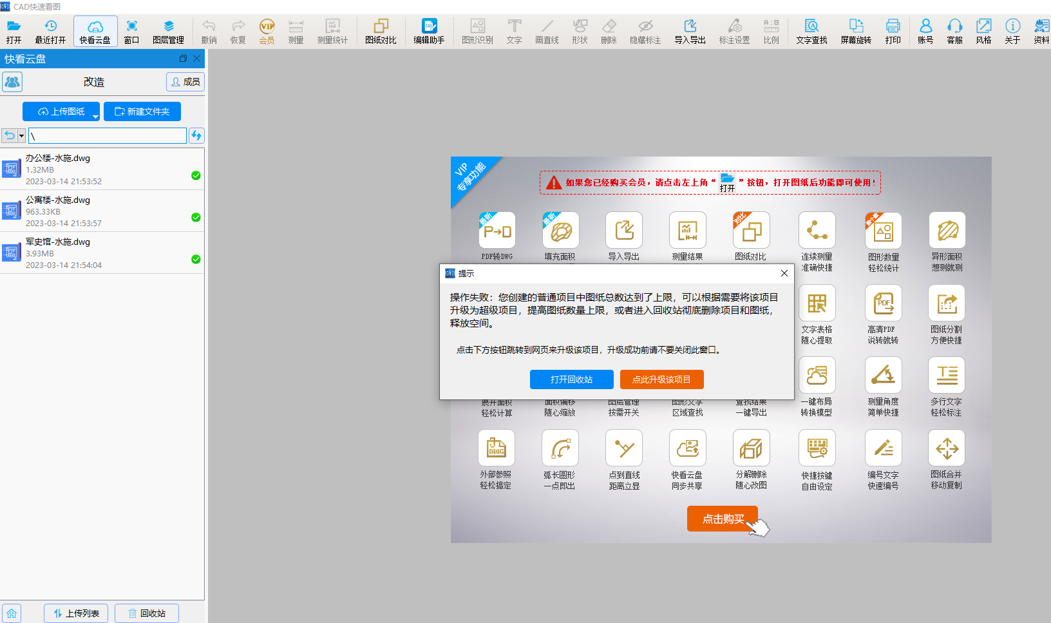Click the 打开 (Open) toolbar icon
This screenshot has width=1051, height=623.
tap(14, 31)
